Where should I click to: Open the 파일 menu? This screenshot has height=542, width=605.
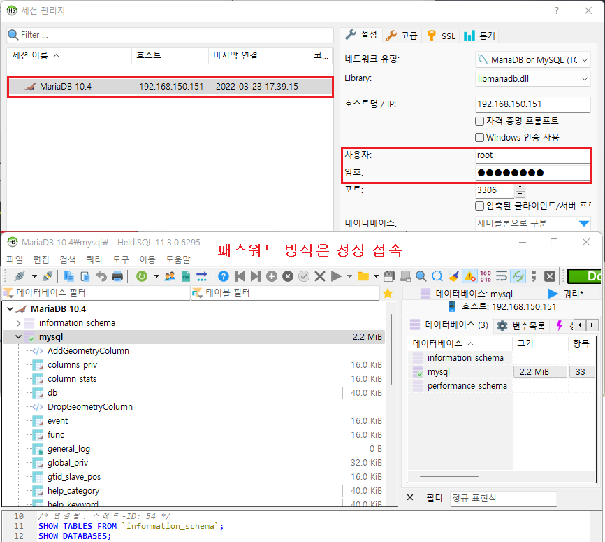tap(15, 259)
